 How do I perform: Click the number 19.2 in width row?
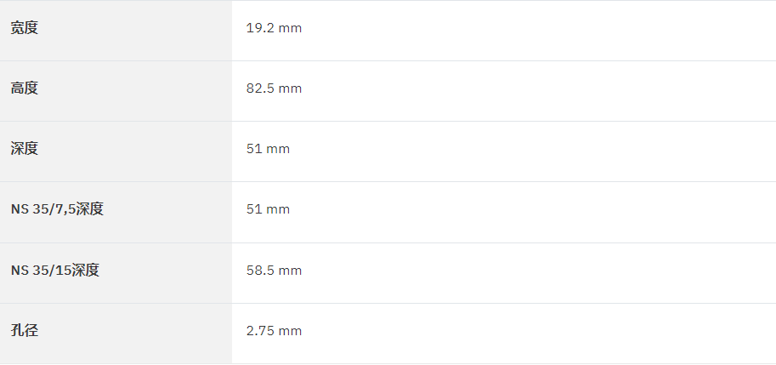[x=260, y=28]
